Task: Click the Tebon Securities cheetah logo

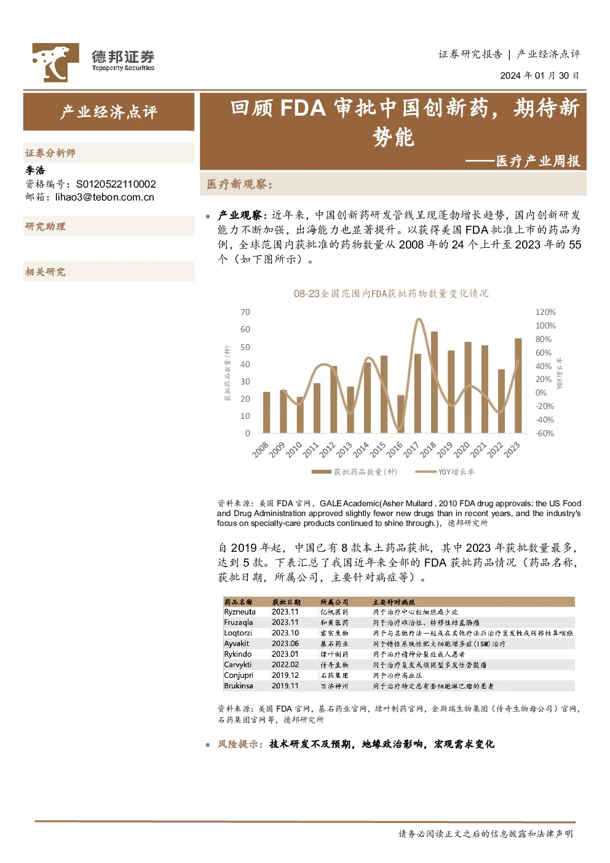Action: [x=55, y=63]
